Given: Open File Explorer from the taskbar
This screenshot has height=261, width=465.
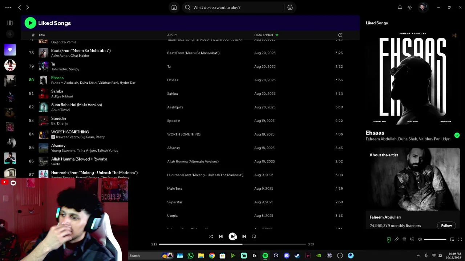Looking at the screenshot, I should [x=201, y=256].
